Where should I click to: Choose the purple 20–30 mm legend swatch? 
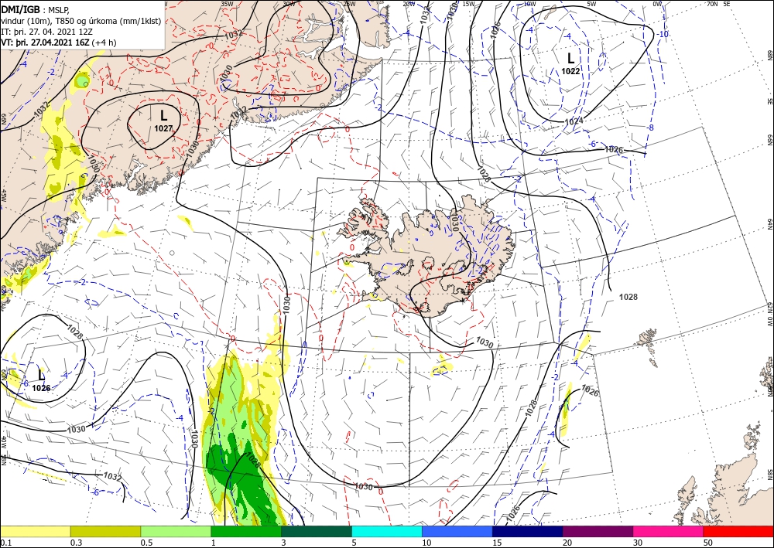(x=598, y=531)
